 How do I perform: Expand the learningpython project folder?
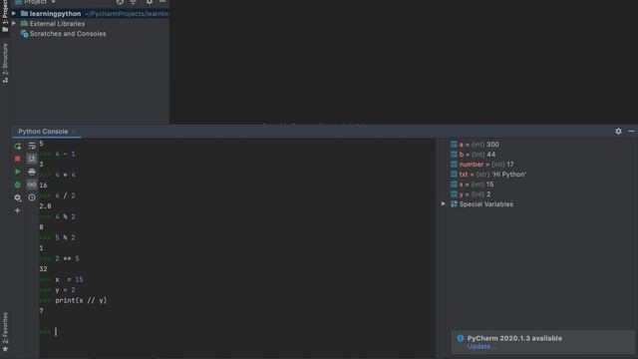pyautogui.click(x=14, y=13)
